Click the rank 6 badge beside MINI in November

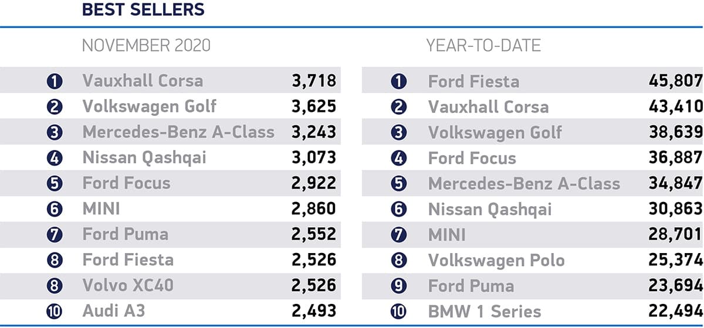click(x=55, y=209)
